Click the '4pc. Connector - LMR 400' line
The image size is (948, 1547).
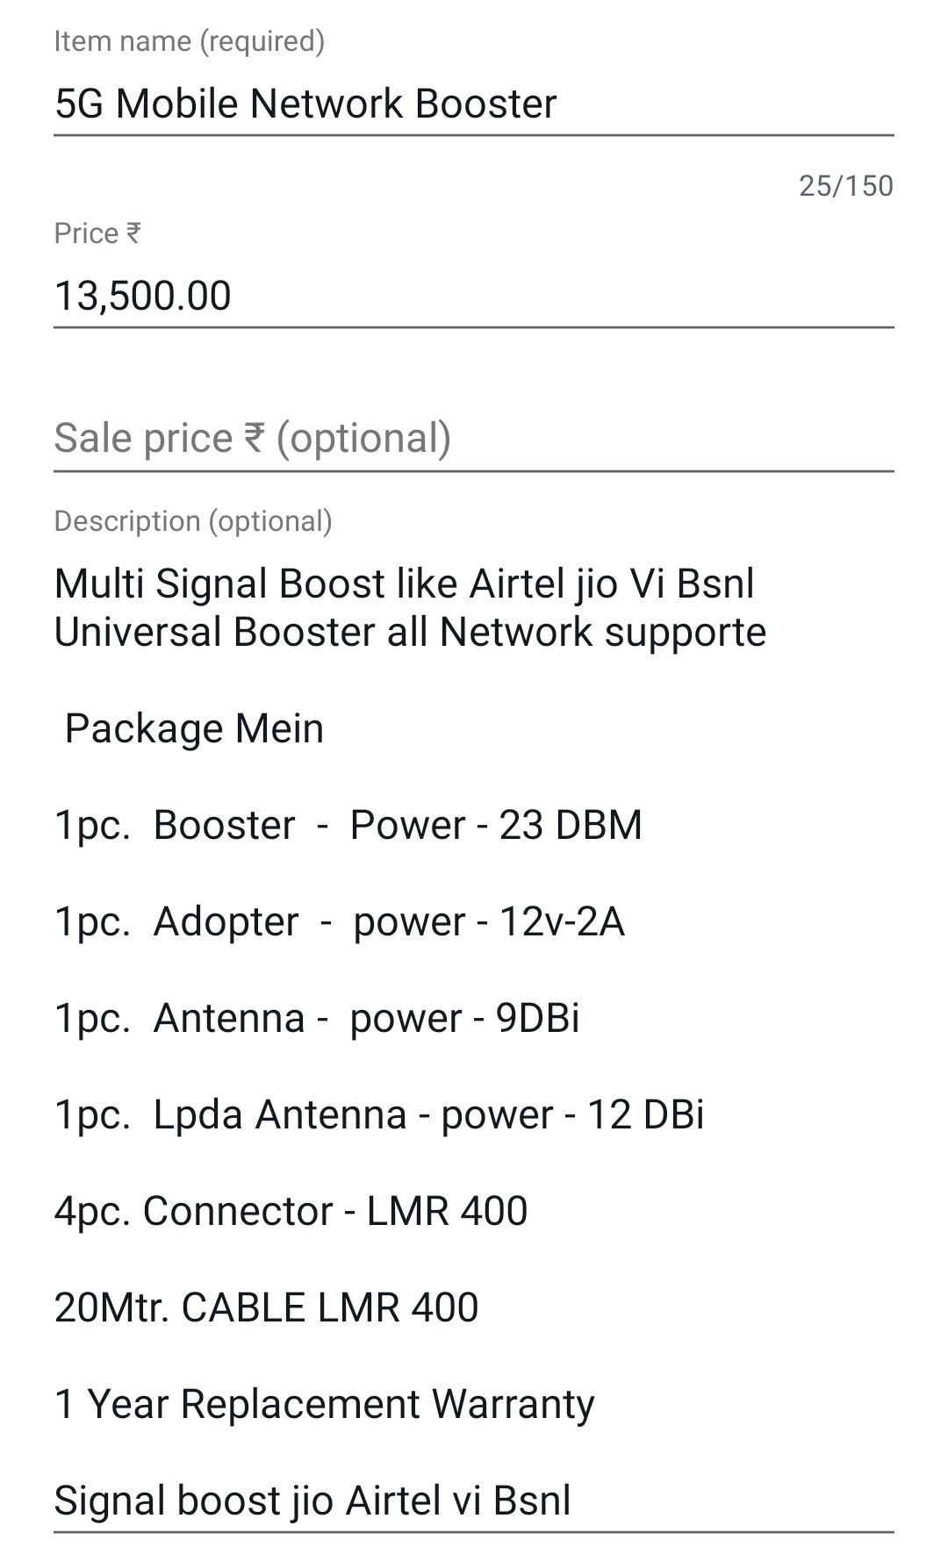coord(291,1212)
